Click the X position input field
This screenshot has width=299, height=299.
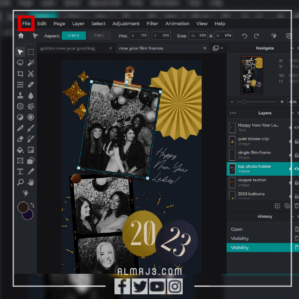tap(139, 36)
